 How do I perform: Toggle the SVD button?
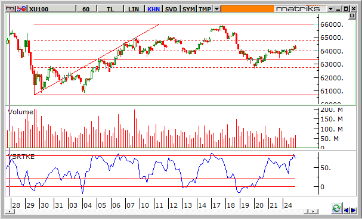171,9
